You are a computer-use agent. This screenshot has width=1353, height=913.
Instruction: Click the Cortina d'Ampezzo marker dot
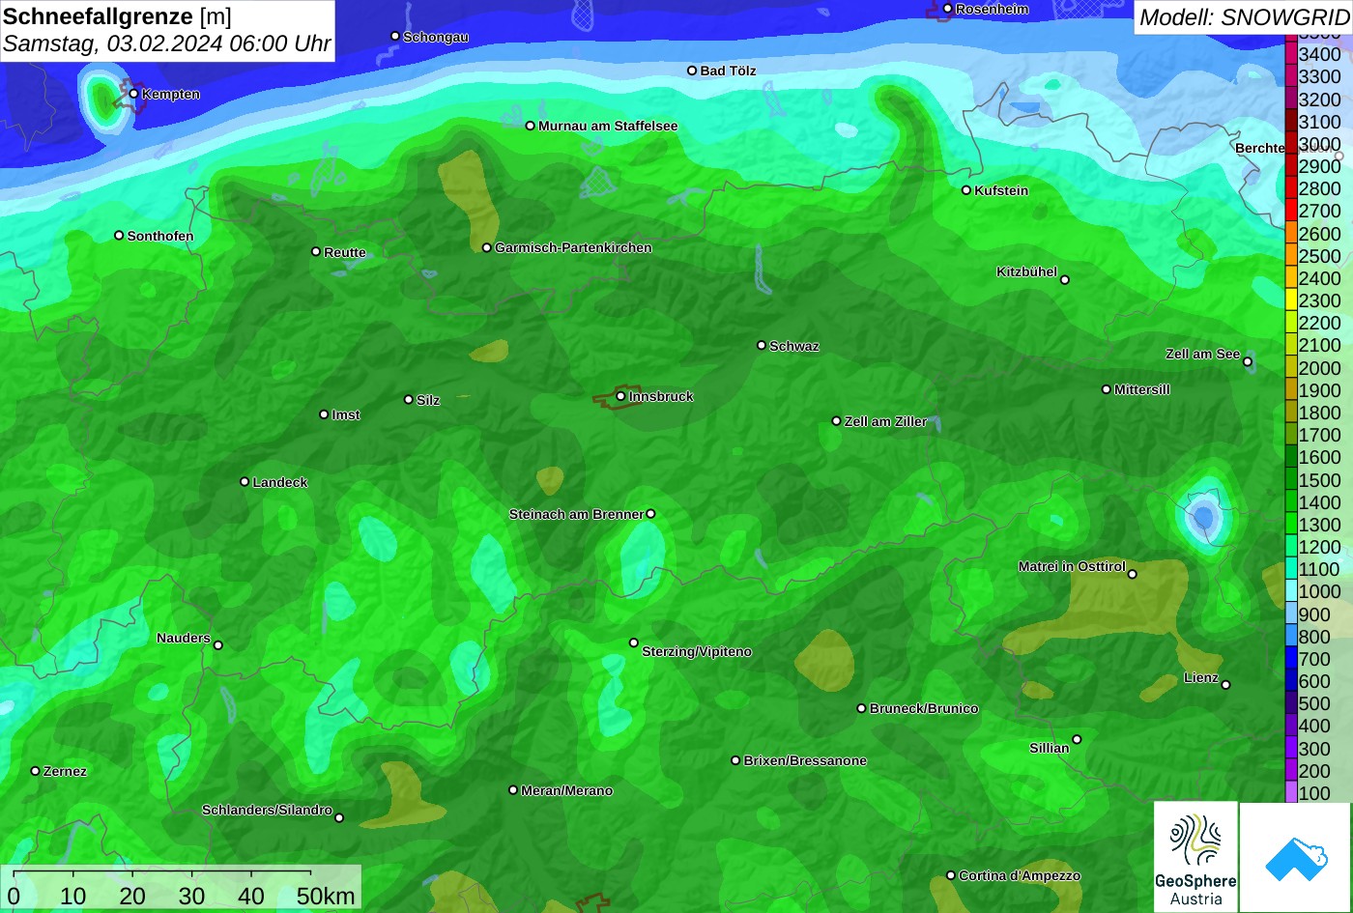click(x=951, y=875)
